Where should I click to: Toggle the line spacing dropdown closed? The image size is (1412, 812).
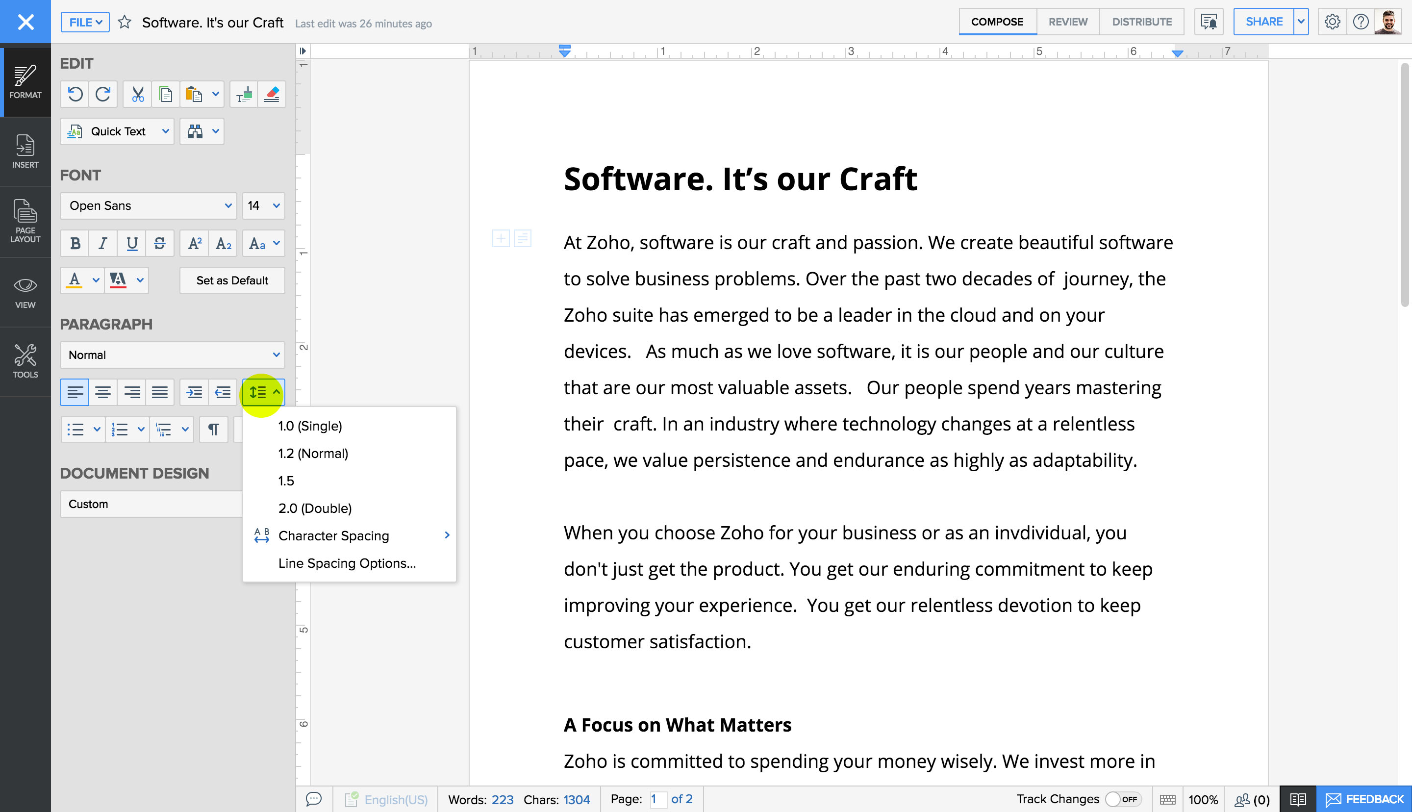[263, 391]
